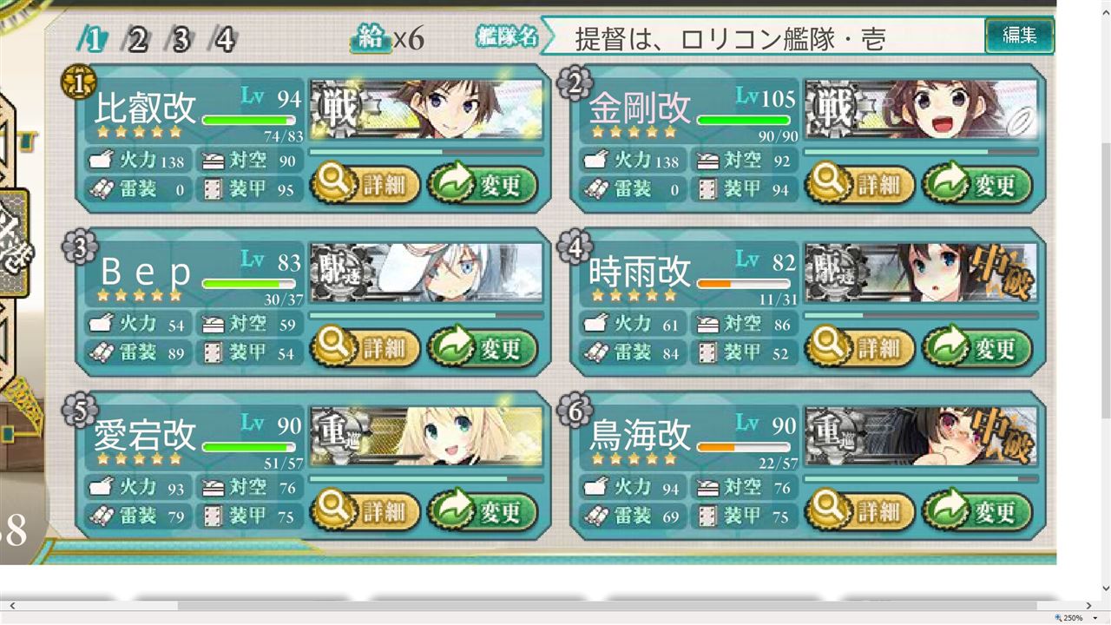Click the 給 resupply icon
The width and height of the screenshot is (1111, 625).
371,38
